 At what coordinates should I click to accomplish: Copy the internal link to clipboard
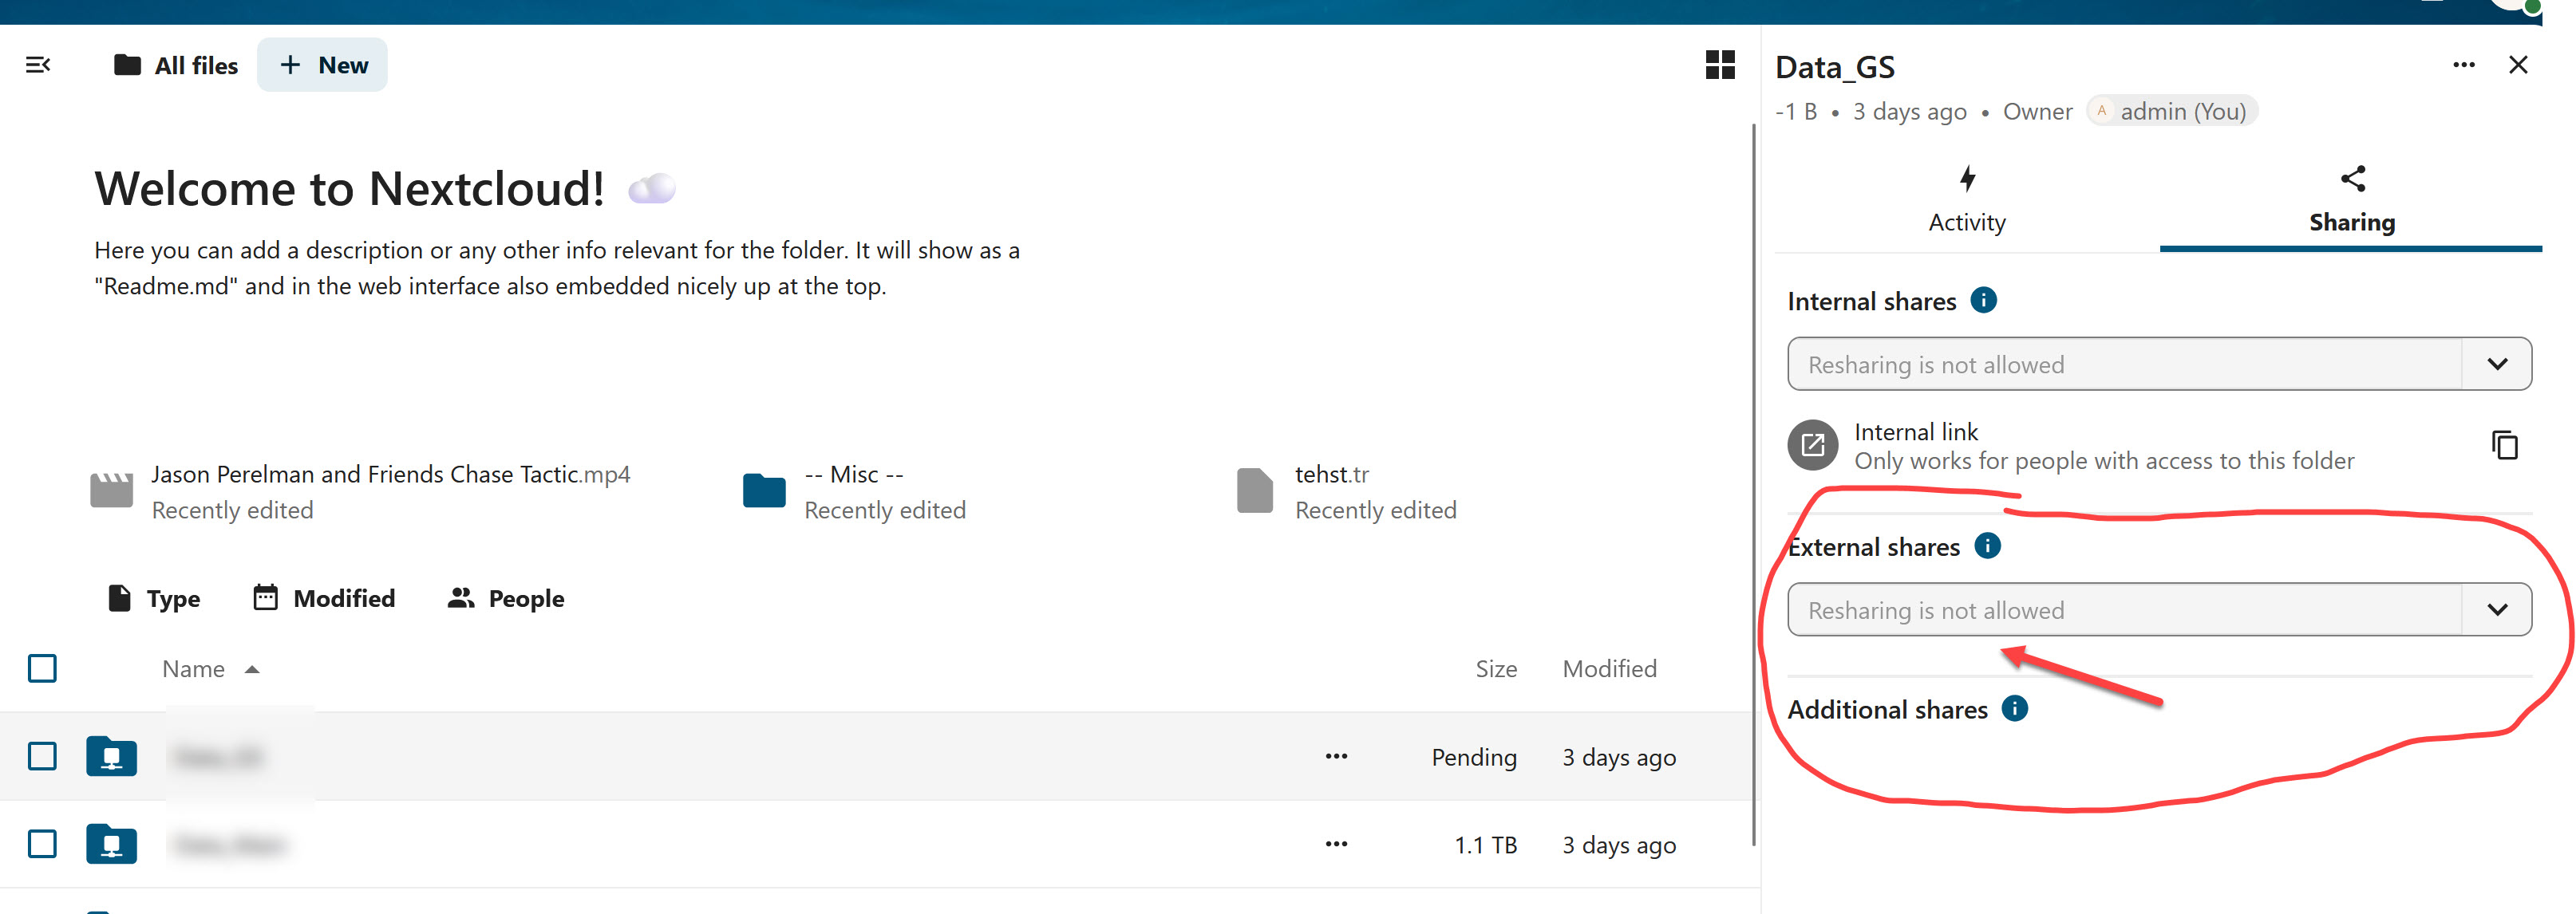(2504, 446)
